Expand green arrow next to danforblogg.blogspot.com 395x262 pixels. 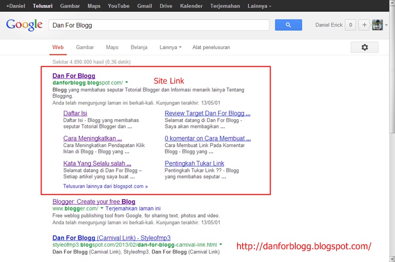click(127, 83)
